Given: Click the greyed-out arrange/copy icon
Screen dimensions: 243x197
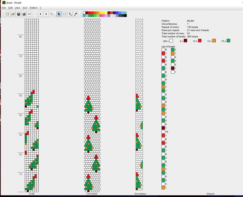Looking at the screenshot, I should [51, 14].
